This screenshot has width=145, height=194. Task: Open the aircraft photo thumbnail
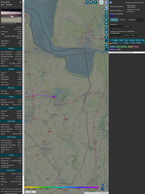(x=11, y=16)
